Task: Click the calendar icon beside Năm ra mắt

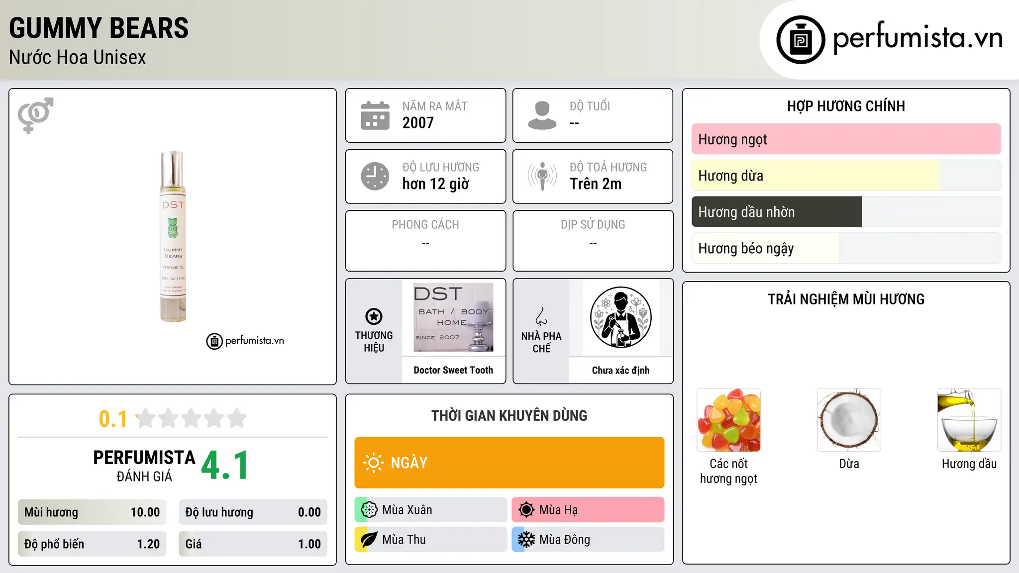Action: tap(375, 115)
